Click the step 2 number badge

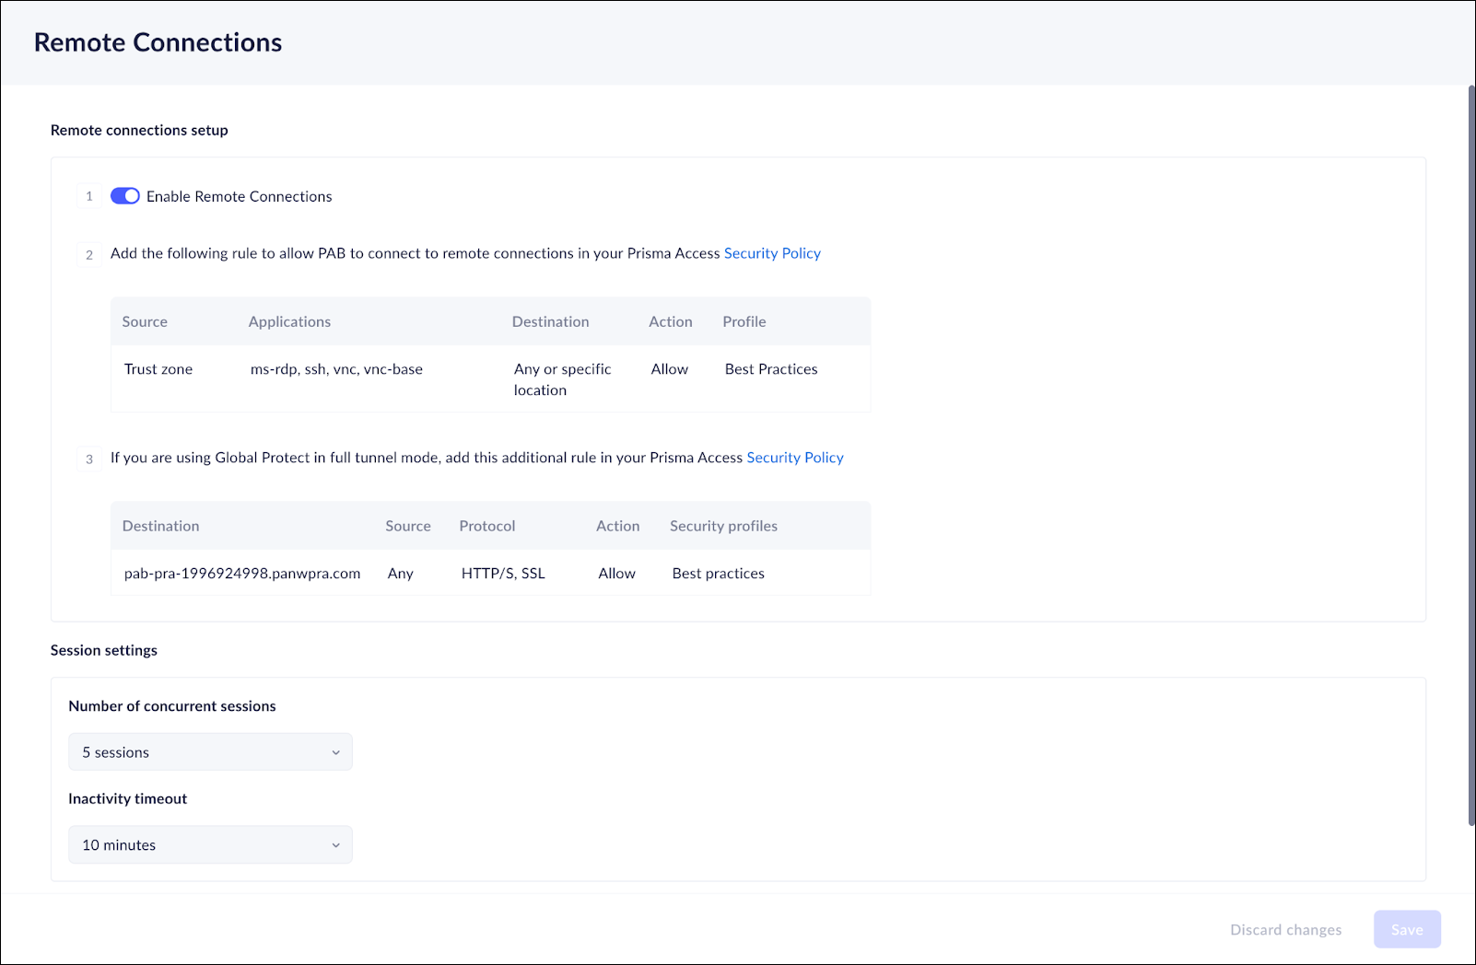(89, 255)
